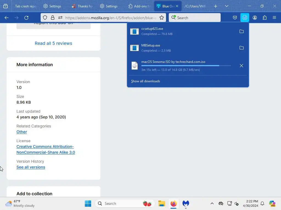Go forward with the forward arrow
This screenshot has height=210, width=281.
point(16,18)
